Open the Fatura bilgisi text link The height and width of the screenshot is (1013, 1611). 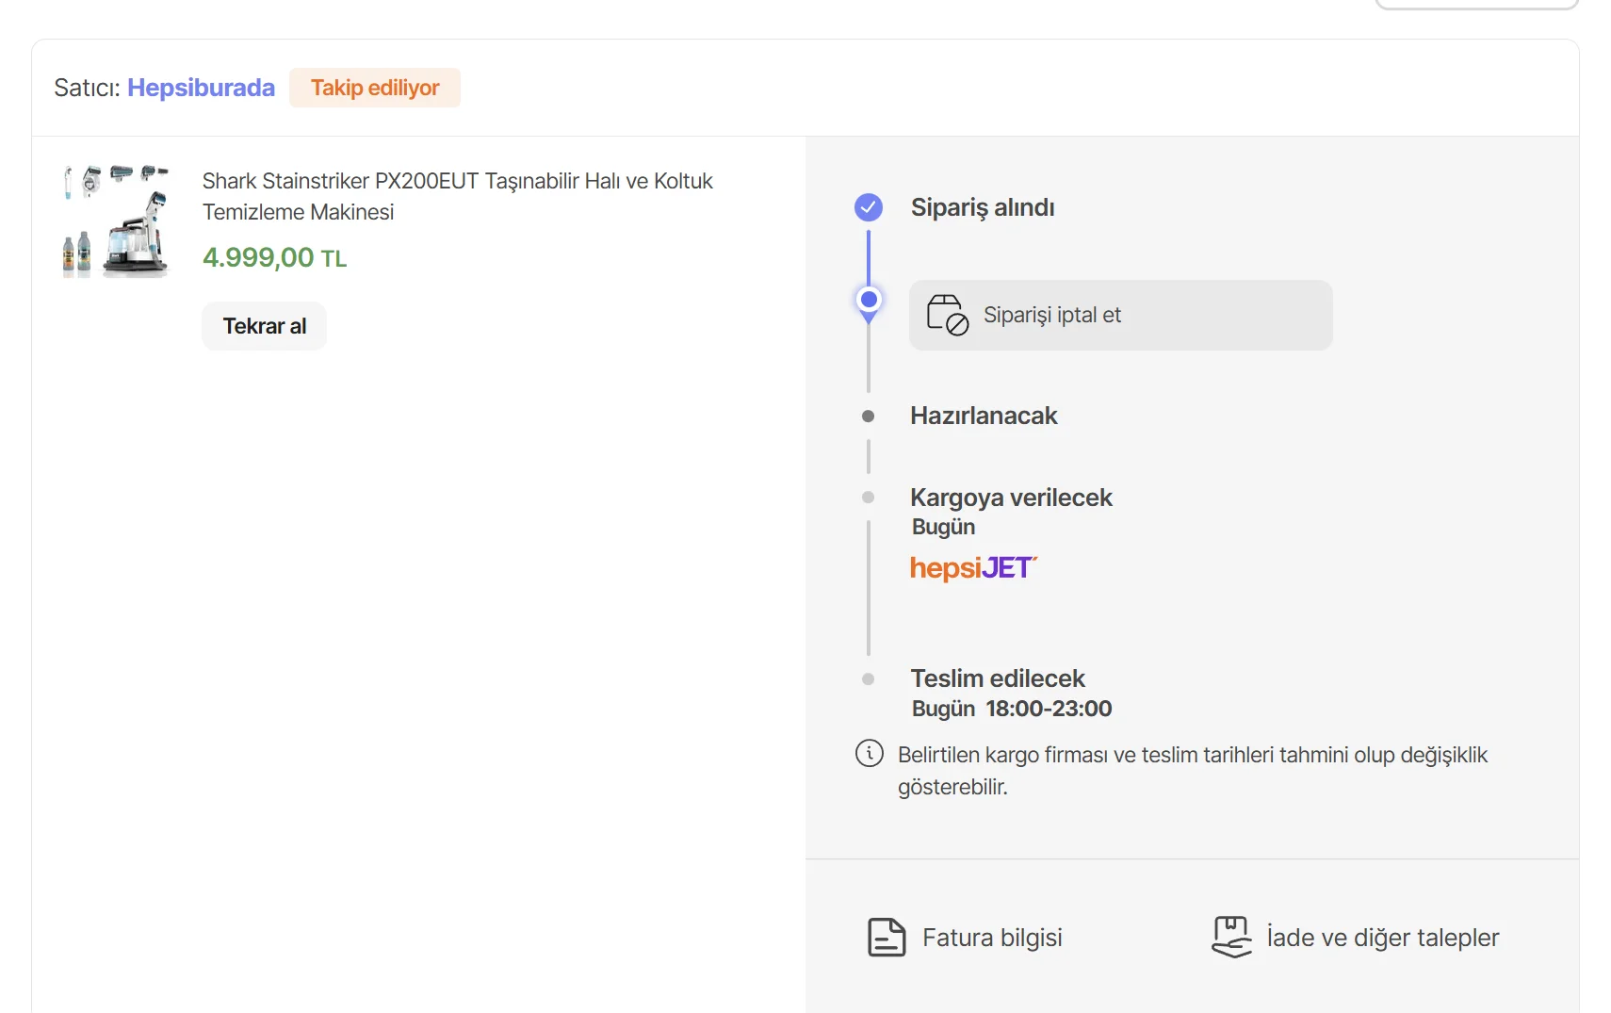992,938
